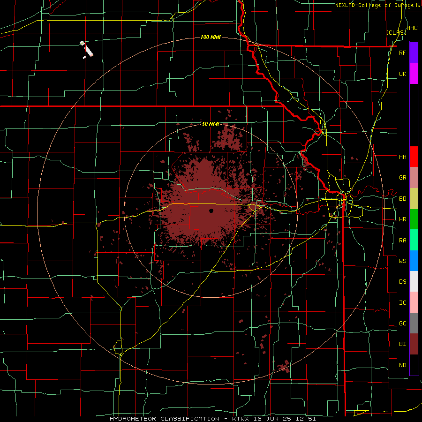The width and height of the screenshot is (422, 422).
Task: Click the BD yellow legend swatch
Action: [414, 199]
